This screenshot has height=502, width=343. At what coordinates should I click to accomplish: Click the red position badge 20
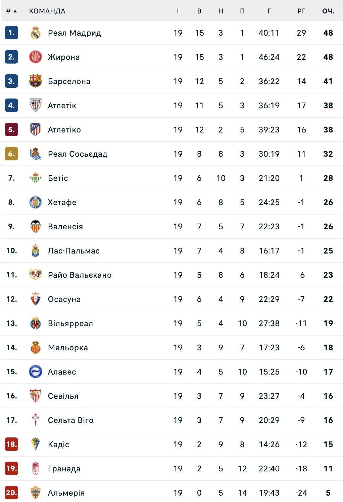[x=11, y=493]
